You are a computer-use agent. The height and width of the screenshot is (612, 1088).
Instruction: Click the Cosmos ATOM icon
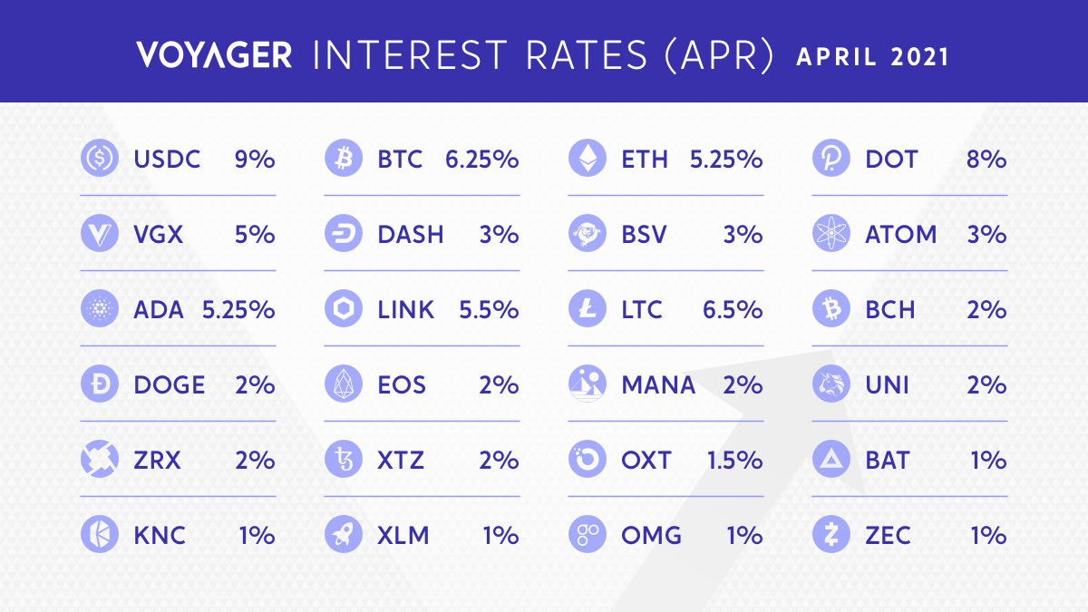[x=829, y=235]
